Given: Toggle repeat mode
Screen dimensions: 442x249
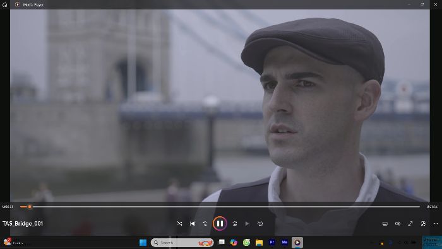Looking at the screenshot, I should click(260, 223).
